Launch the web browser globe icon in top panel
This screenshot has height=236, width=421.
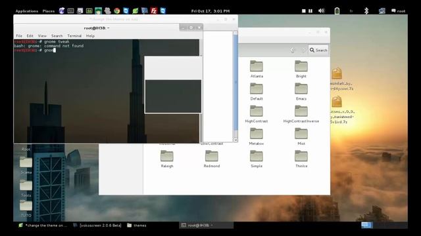tap(62, 10)
